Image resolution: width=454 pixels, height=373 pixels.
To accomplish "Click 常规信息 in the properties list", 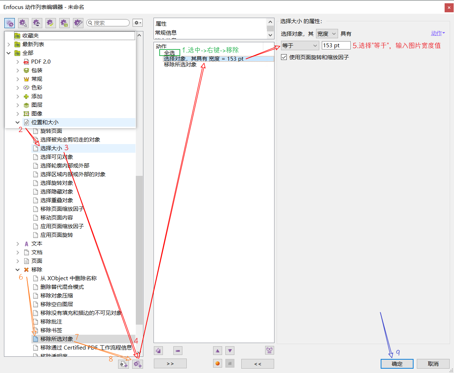I will (166, 32).
